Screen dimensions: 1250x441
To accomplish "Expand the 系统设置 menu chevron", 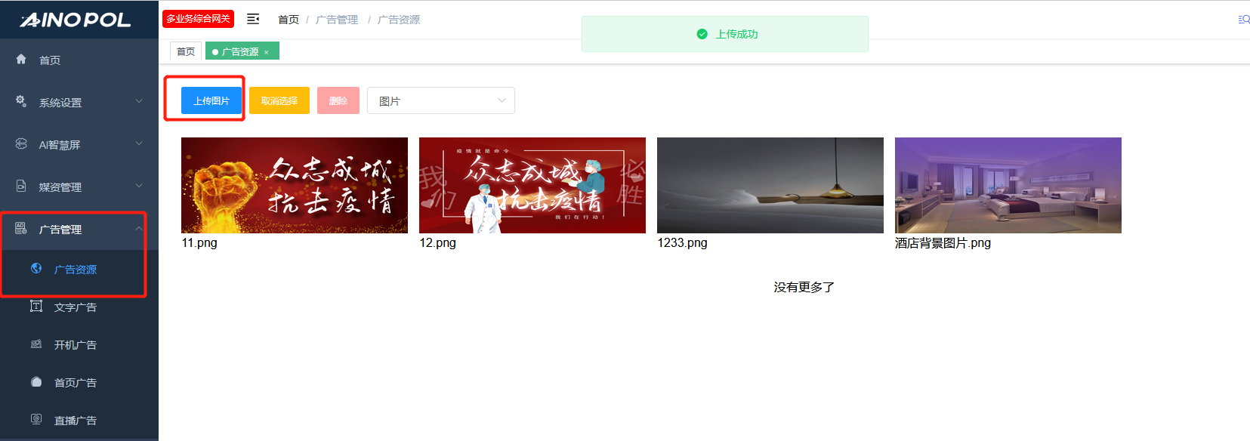I will [139, 101].
